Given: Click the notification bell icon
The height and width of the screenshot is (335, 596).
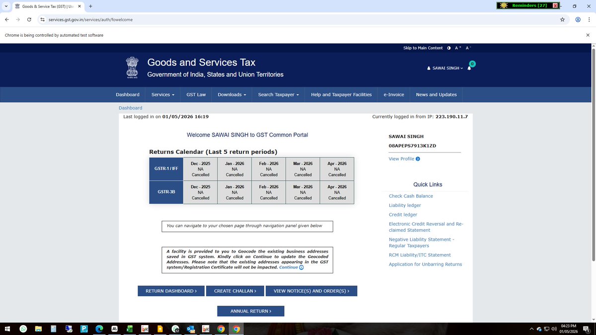Looking at the screenshot, I should click(469, 68).
